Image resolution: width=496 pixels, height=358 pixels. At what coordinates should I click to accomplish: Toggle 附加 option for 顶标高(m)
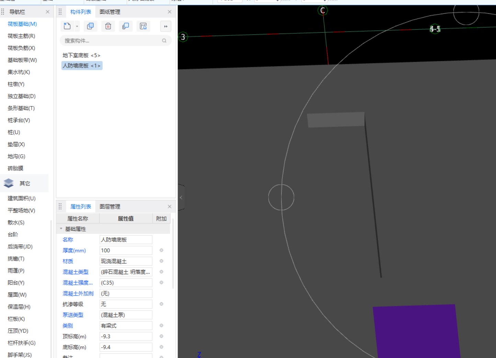coord(161,336)
